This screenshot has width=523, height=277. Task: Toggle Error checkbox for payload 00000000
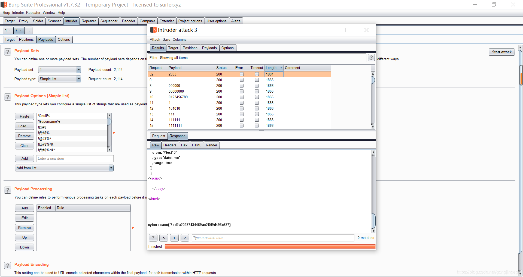tap(242, 91)
